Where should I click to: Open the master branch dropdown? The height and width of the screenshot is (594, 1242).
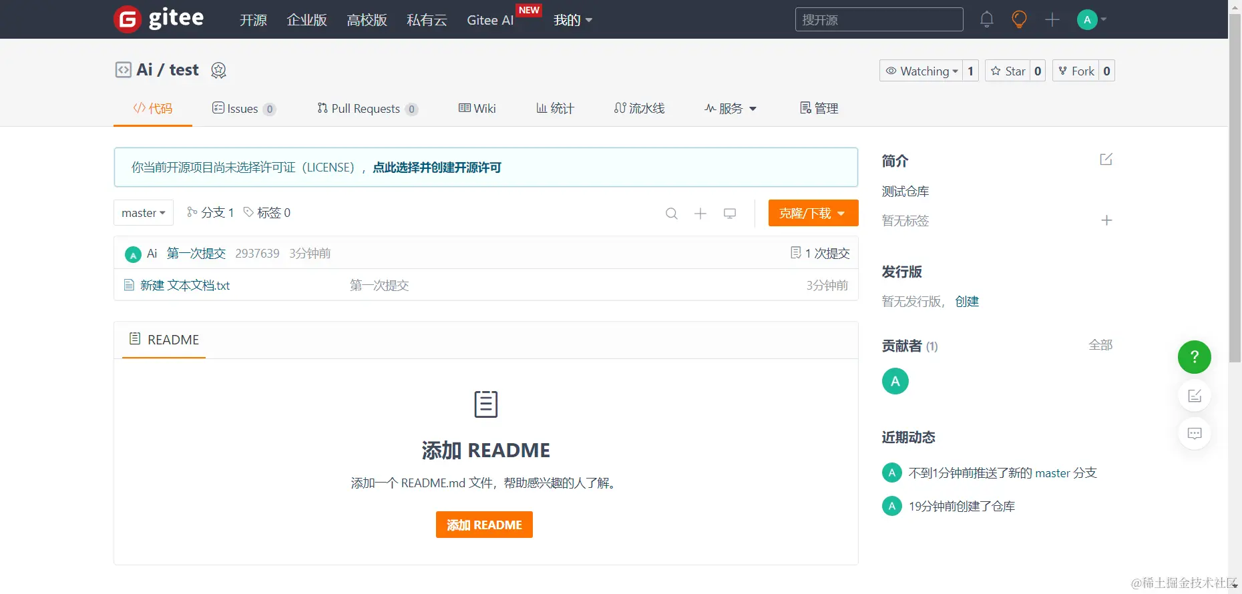[x=144, y=213]
